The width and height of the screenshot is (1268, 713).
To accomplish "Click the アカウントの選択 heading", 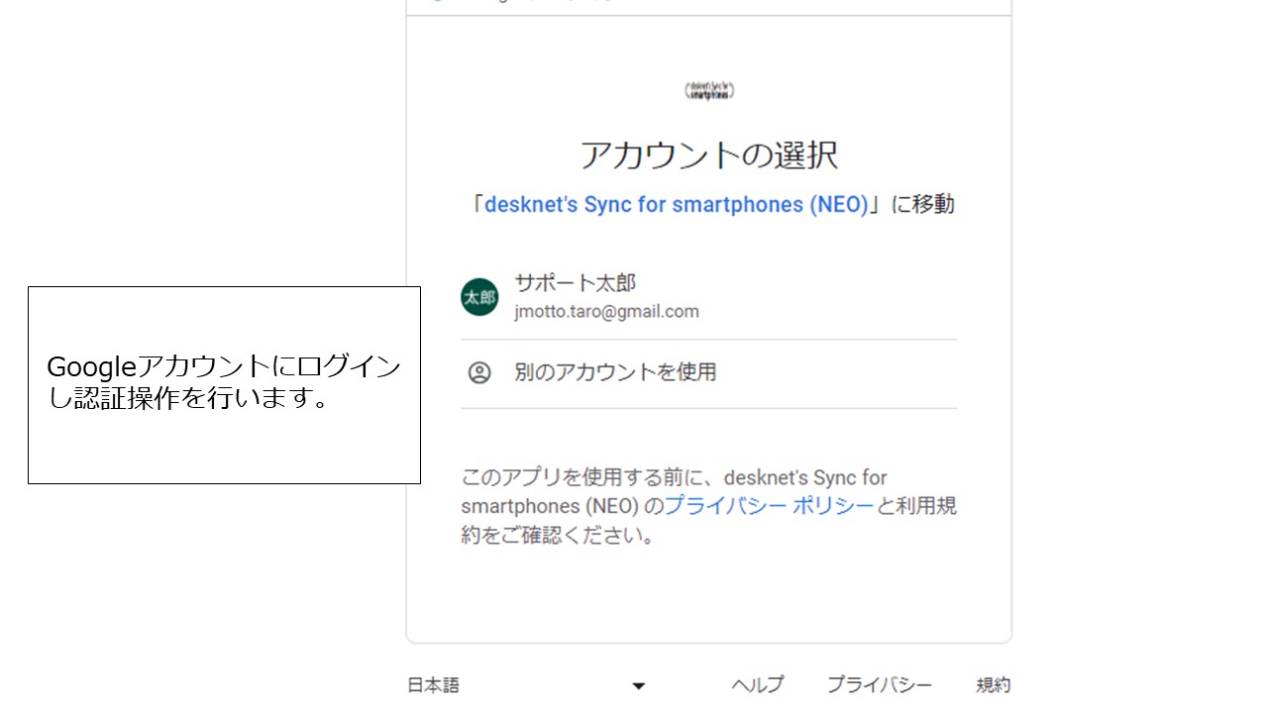I will pyautogui.click(x=709, y=155).
